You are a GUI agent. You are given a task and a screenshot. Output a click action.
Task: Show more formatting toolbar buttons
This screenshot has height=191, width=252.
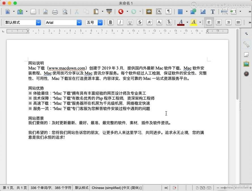(x=250, y=22)
